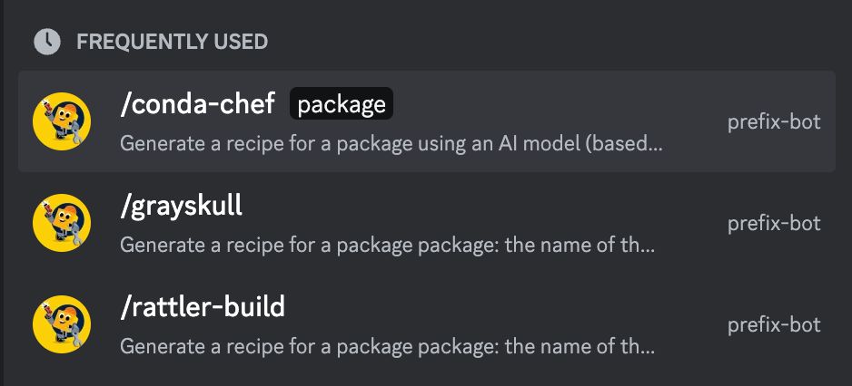Screen dimensions: 852x386
Task: Click prefix-bot label on the conda-chef row
Action: tap(774, 122)
